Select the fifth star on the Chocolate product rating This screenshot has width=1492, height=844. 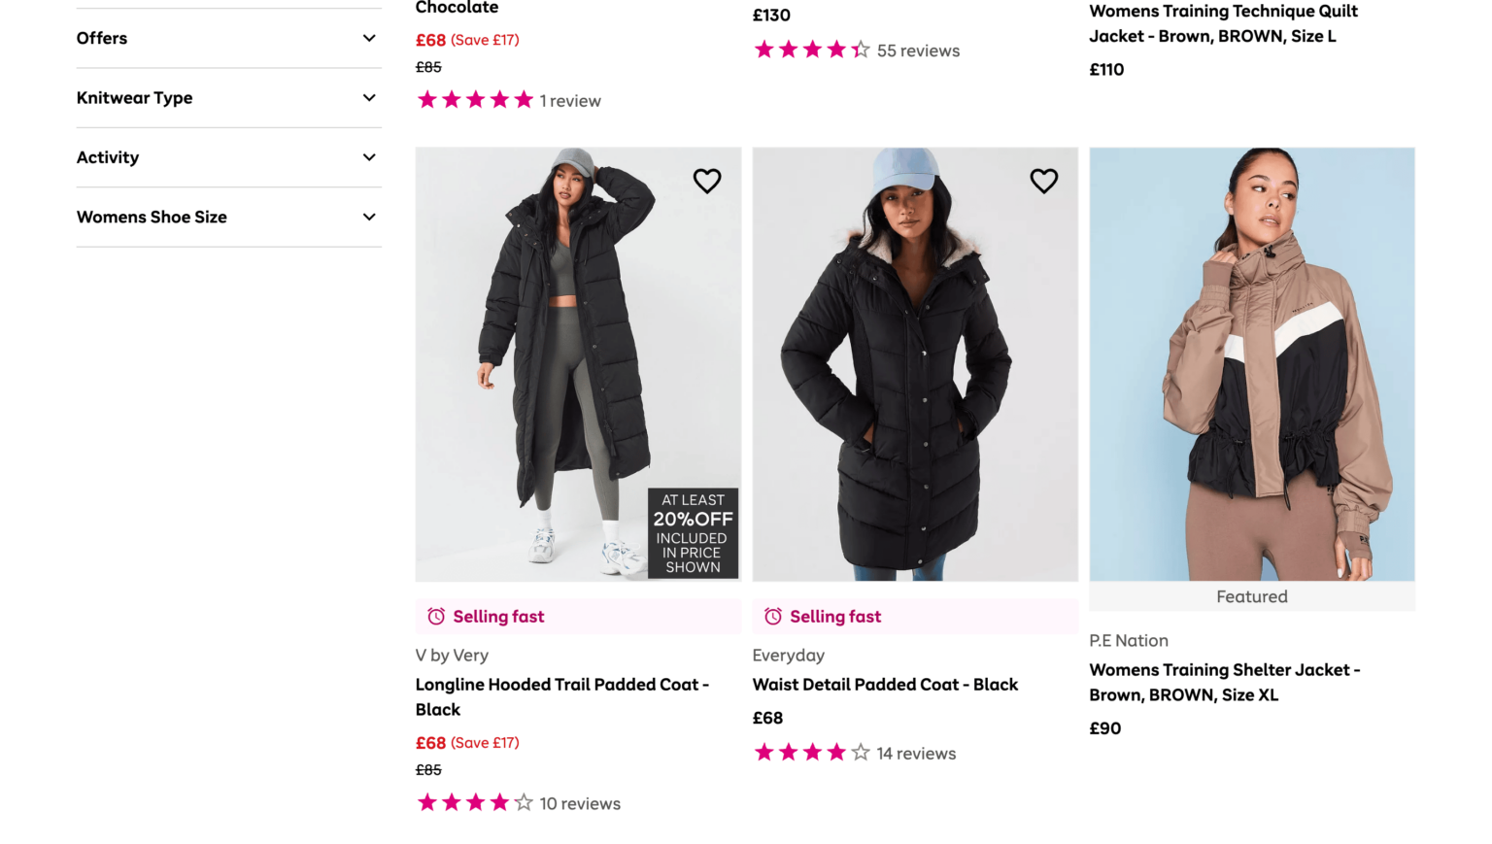(526, 99)
